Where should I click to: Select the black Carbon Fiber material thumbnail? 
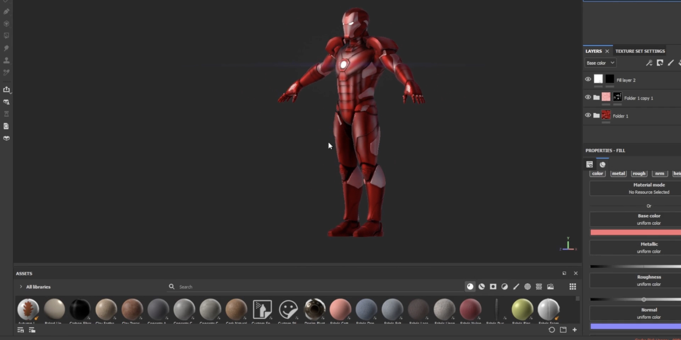pos(80,309)
